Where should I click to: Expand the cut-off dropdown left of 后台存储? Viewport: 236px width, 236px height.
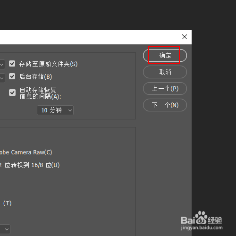(x=2, y=78)
